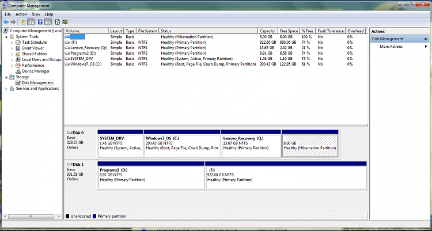Image resolution: width=432 pixels, height=231 pixels.
Task: Select the Storage node icon
Action: coord(12,77)
